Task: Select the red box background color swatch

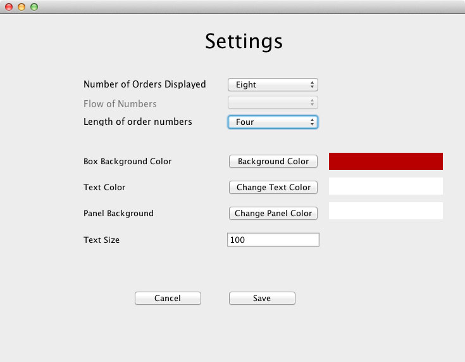Action: (386, 162)
